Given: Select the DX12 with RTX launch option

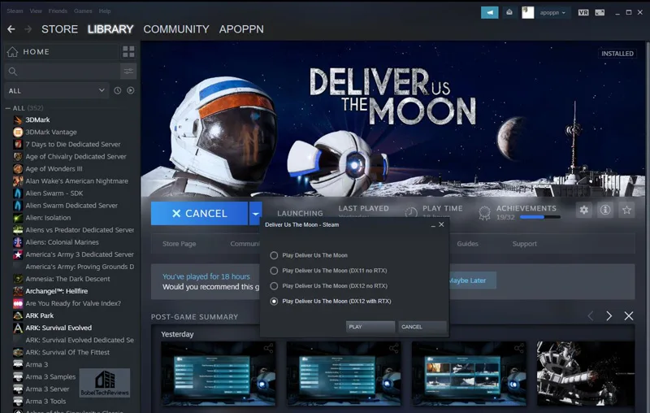Looking at the screenshot, I should click(274, 302).
